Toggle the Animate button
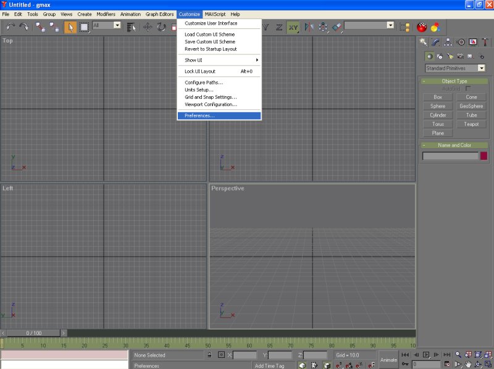 point(388,360)
